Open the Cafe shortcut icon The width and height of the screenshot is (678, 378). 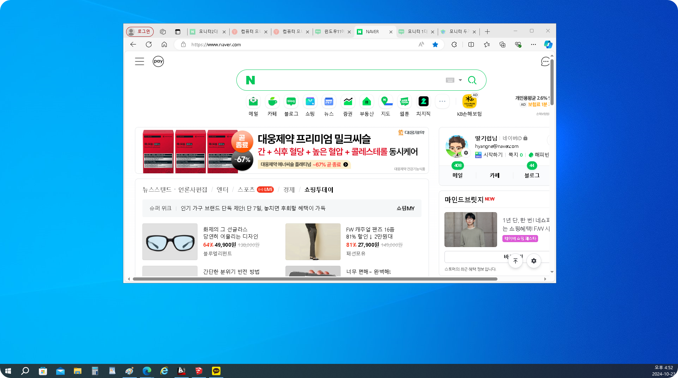pyautogui.click(x=272, y=102)
